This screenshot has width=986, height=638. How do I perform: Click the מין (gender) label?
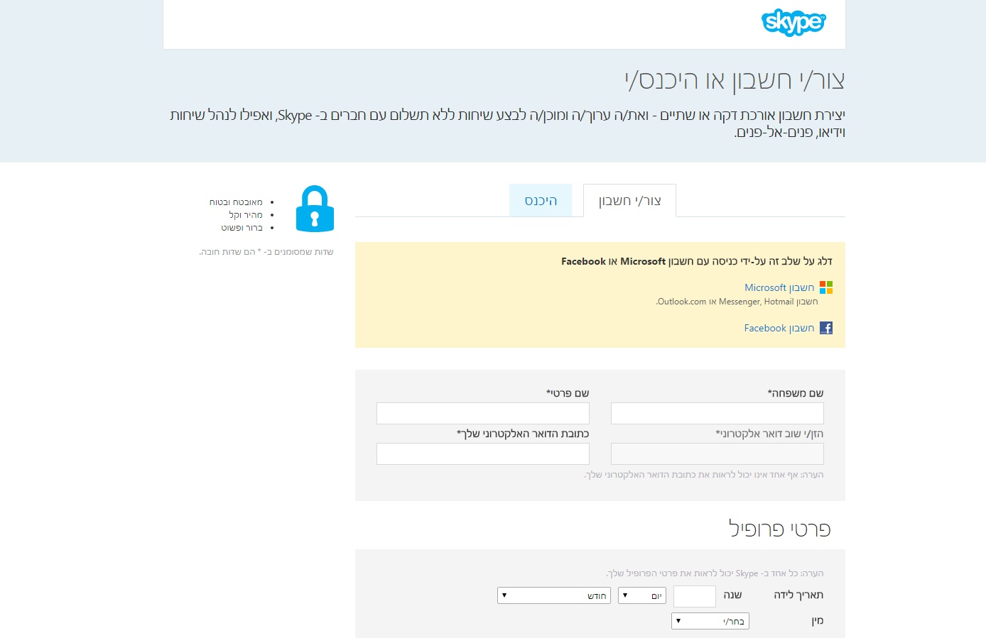tap(817, 621)
